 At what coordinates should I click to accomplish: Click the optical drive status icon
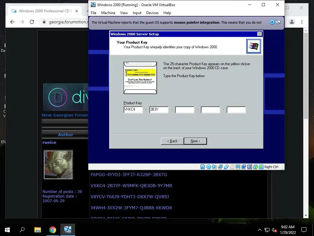[209, 167]
